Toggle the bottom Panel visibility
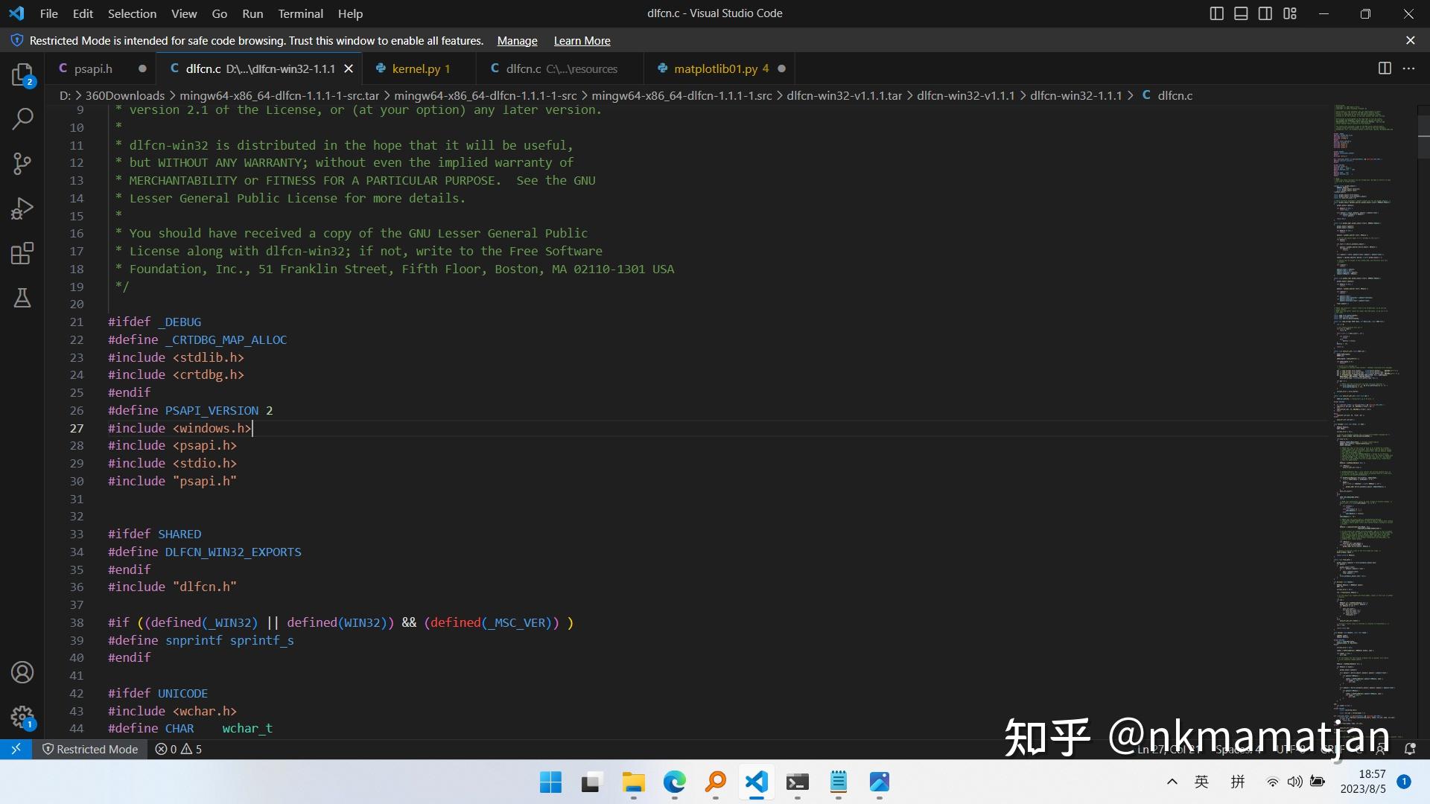This screenshot has width=1430, height=804. [1241, 13]
